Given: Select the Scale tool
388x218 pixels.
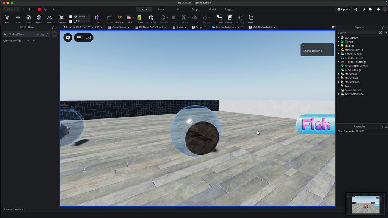Looking at the screenshot, I should click(x=28, y=18).
